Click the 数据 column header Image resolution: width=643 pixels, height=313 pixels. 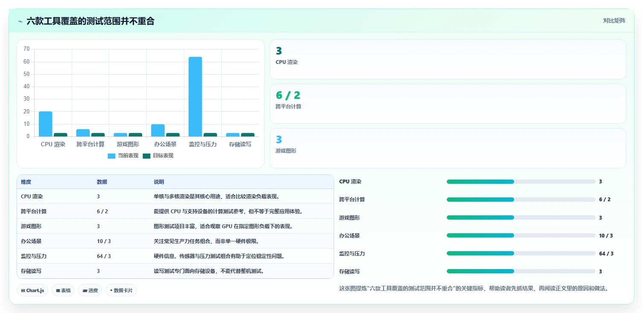click(102, 182)
